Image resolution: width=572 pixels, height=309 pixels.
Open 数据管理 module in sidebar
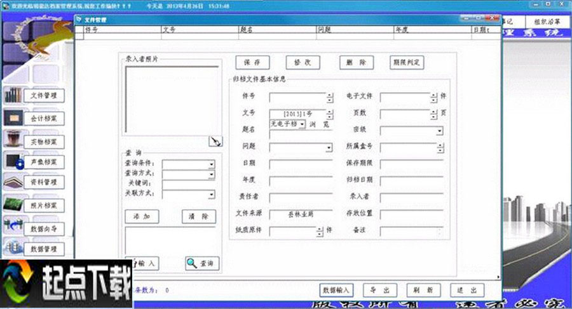[44, 249]
